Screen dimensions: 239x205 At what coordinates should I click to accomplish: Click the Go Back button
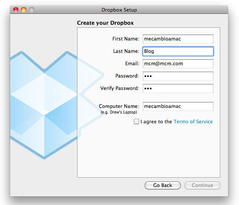(163, 185)
